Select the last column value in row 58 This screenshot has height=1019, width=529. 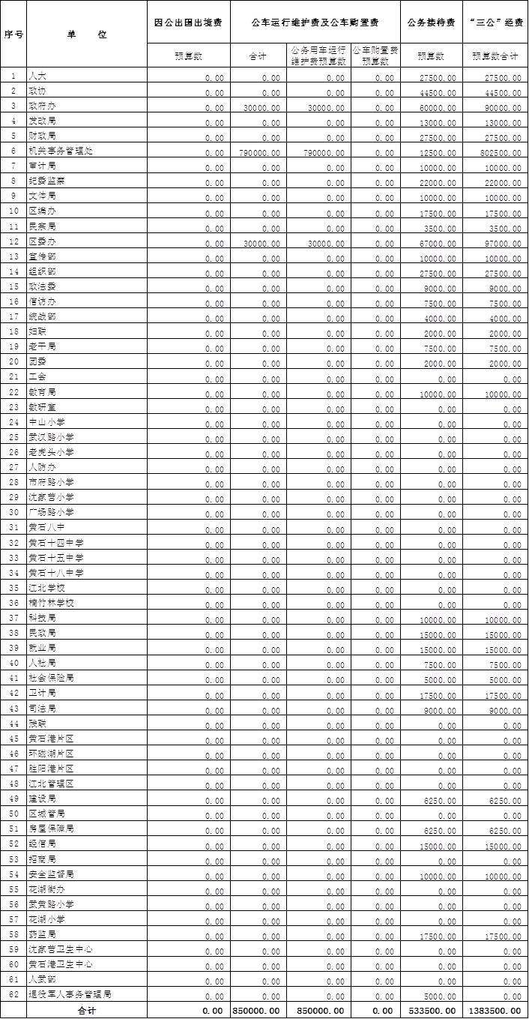pos(503,936)
